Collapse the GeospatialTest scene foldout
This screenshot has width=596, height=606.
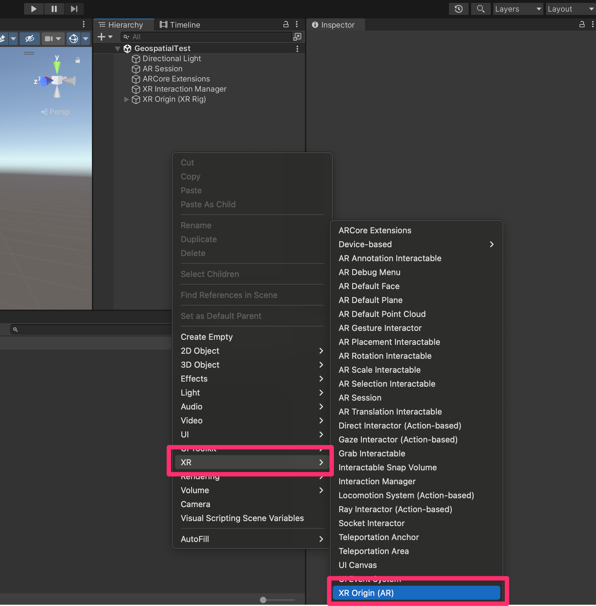coord(118,48)
